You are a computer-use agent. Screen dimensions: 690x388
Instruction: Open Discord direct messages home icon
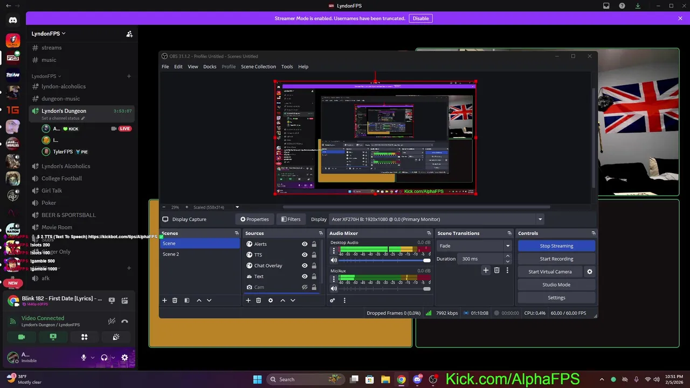pos(13,20)
